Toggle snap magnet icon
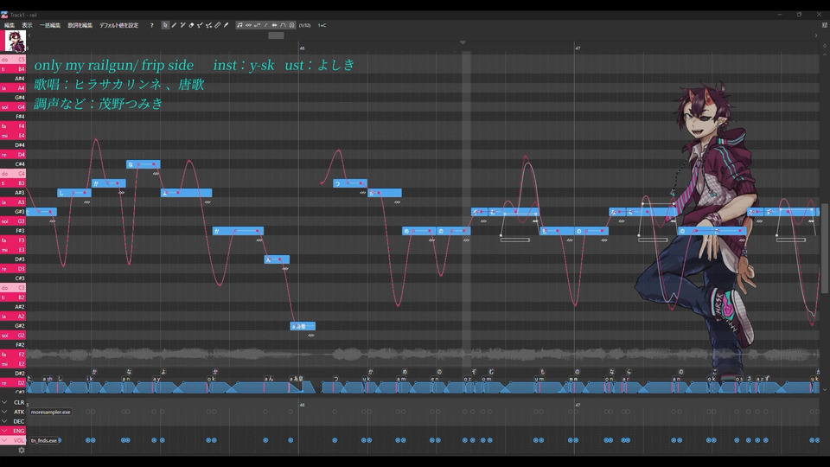 click(x=291, y=25)
